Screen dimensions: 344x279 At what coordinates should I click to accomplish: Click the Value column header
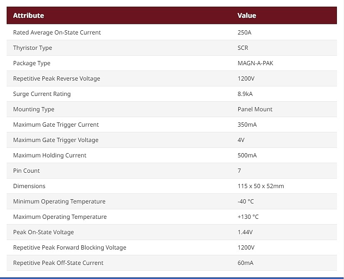247,15
